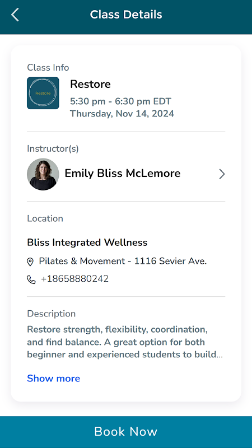Select the instructor name Emily Bliss McLemore
The image size is (252, 448).
point(123,174)
